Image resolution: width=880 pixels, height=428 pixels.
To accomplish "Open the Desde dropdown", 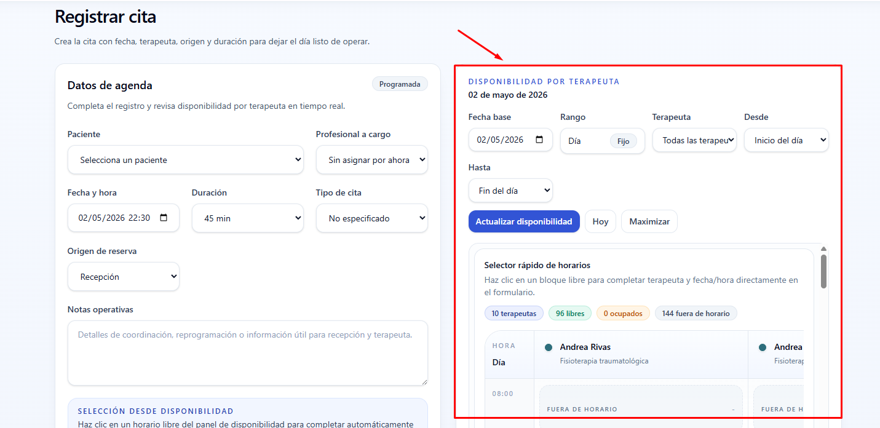I will (786, 140).
